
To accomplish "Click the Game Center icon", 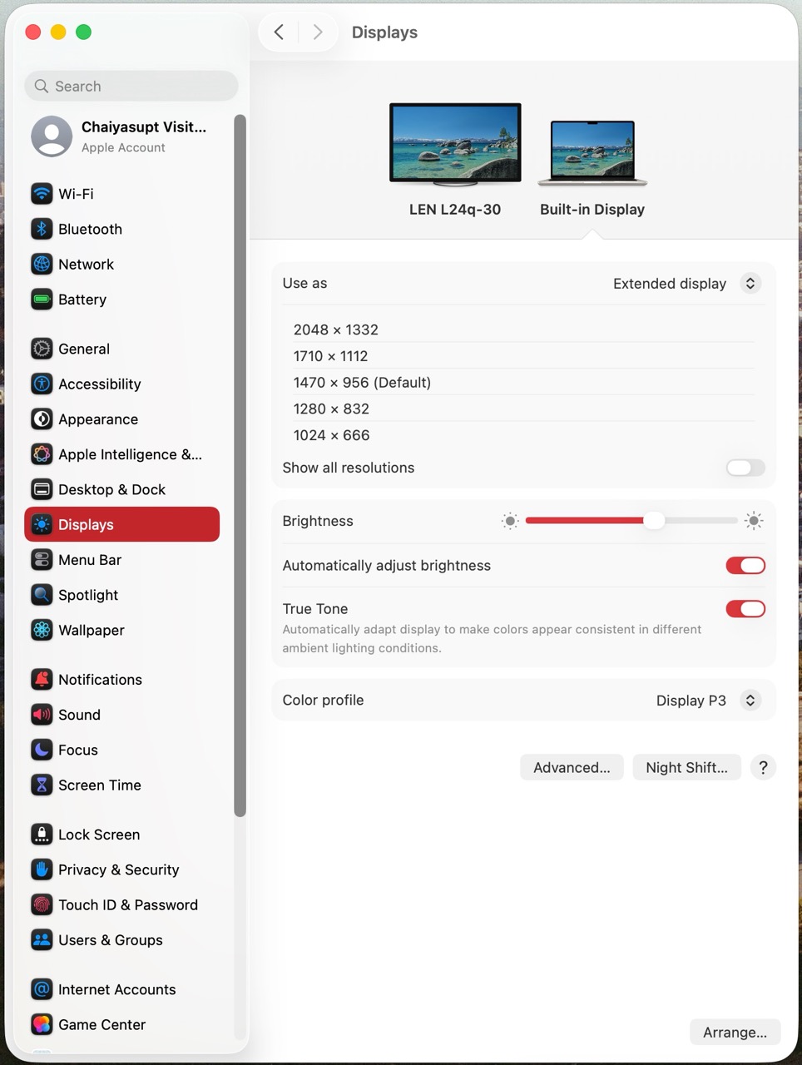I will click(42, 1024).
